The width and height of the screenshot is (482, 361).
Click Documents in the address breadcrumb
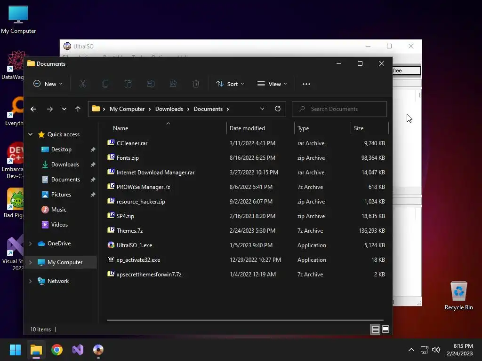tap(208, 109)
